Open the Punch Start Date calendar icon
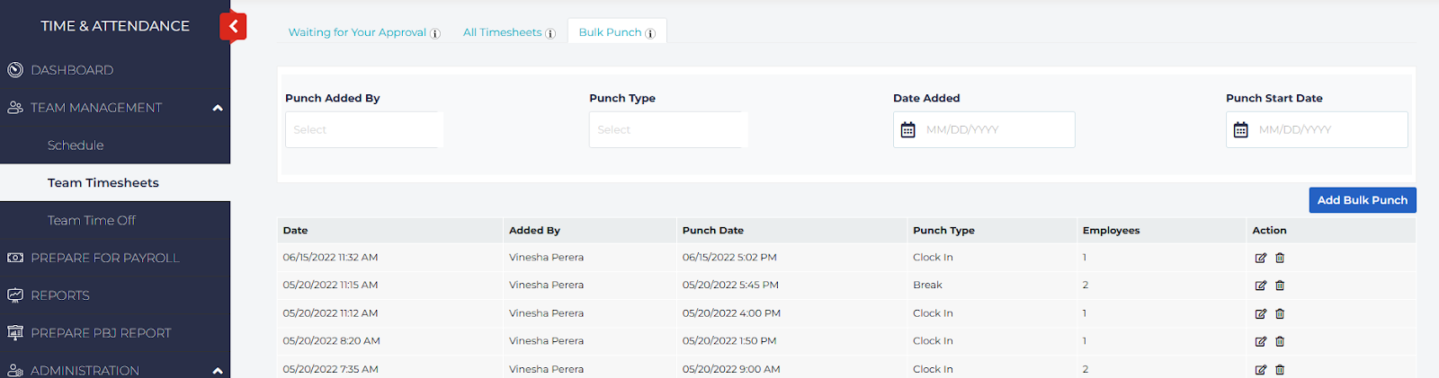 pos(1241,130)
